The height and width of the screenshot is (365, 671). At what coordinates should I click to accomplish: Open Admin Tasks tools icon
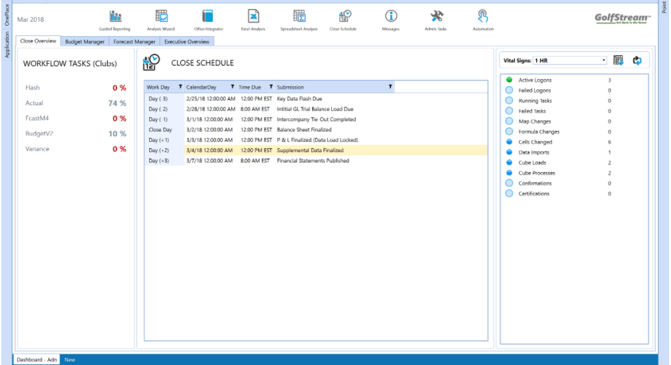click(436, 17)
